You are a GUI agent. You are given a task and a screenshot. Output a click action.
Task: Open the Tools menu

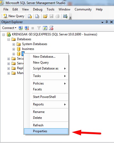50,9
